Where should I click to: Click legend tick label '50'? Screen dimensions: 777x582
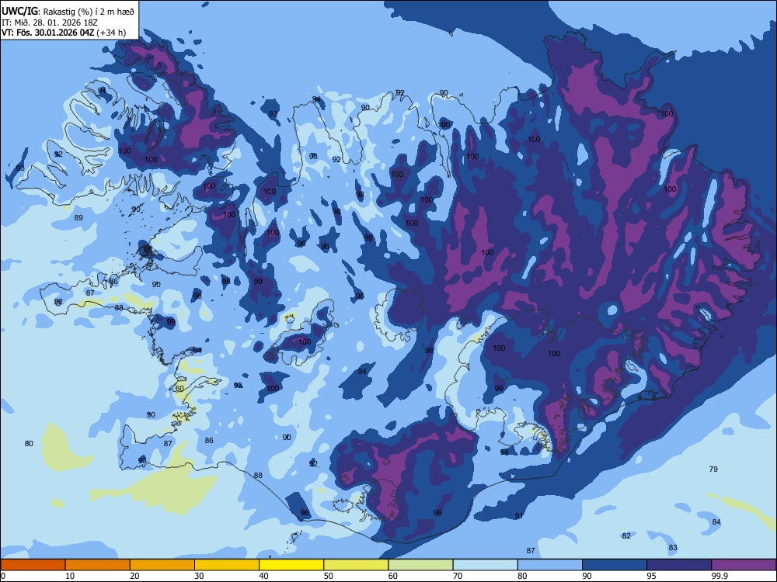pos(328,576)
